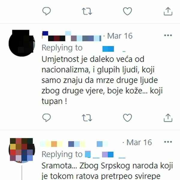Image resolution: width=180 pixels, height=180 pixels.
Task: Open the 'Mar 16' timestamp of 'Umjetnost' tweet
Action: [120, 36]
